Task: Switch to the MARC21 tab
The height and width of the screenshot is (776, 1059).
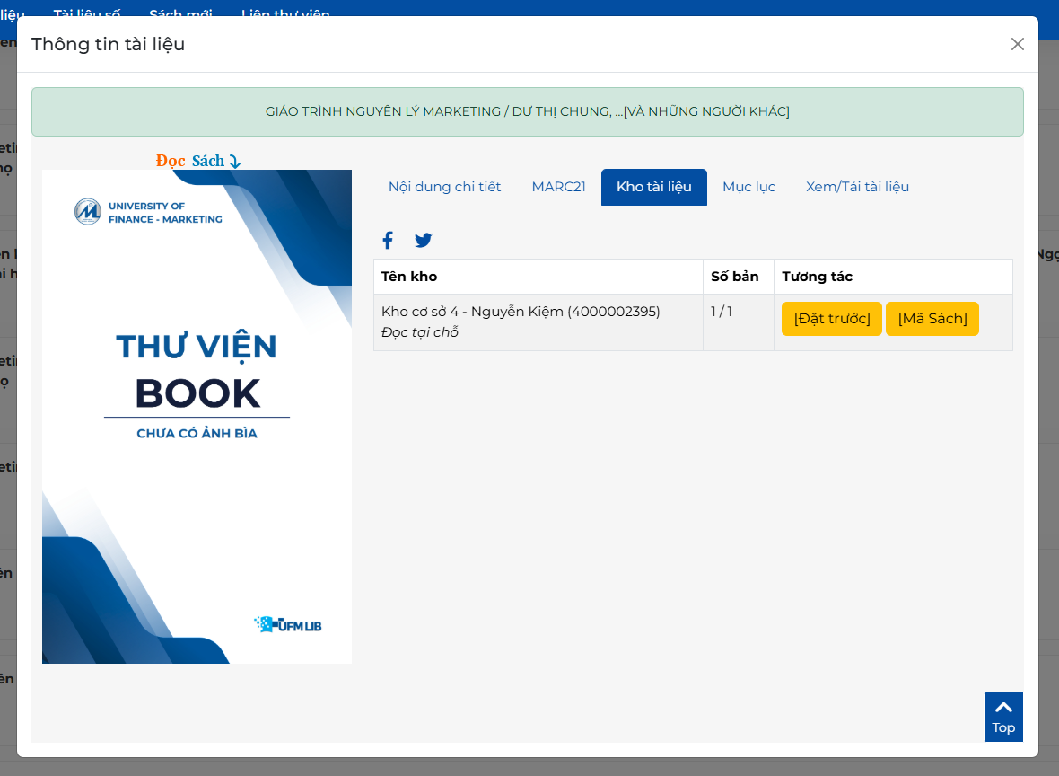Action: (558, 187)
